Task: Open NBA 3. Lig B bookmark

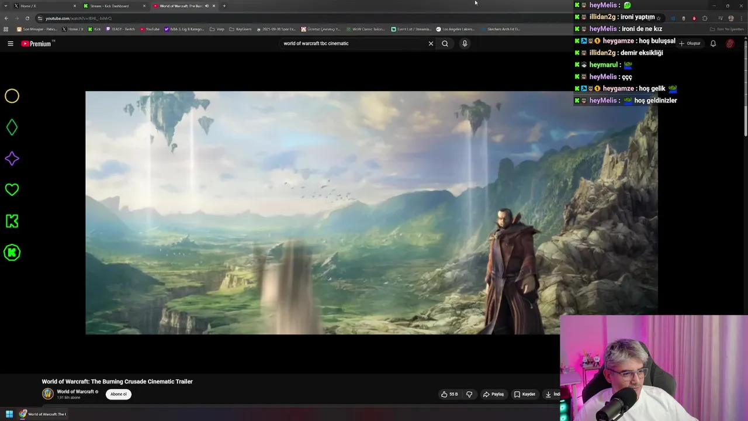Action: (x=184, y=29)
